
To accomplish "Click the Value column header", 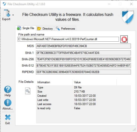I will [x=95, y=82].
